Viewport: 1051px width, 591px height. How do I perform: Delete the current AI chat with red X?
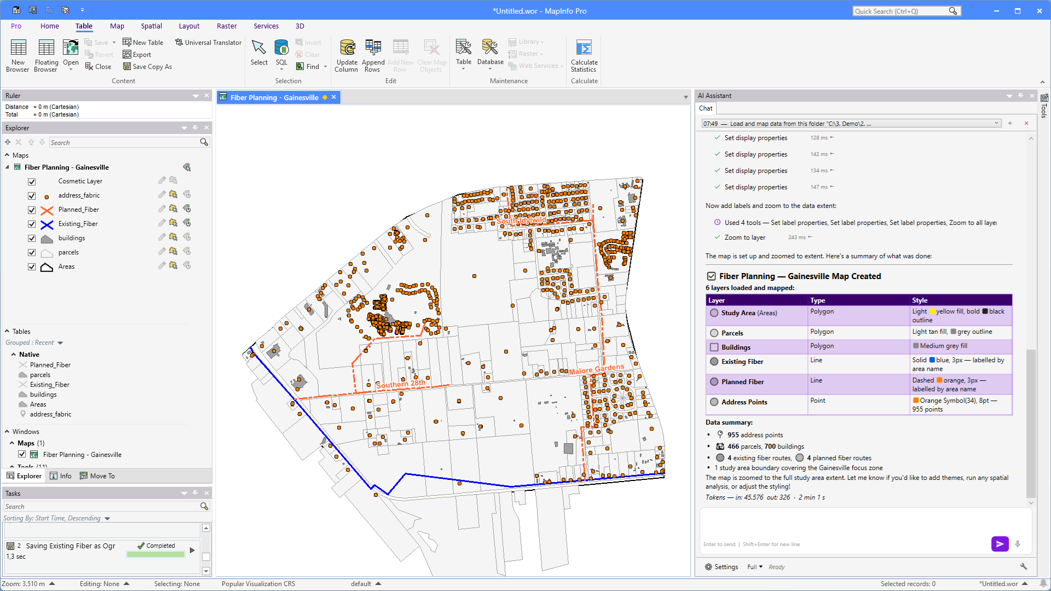tap(1026, 123)
